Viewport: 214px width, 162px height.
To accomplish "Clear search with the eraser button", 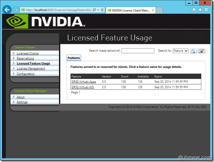I will coord(201,51).
